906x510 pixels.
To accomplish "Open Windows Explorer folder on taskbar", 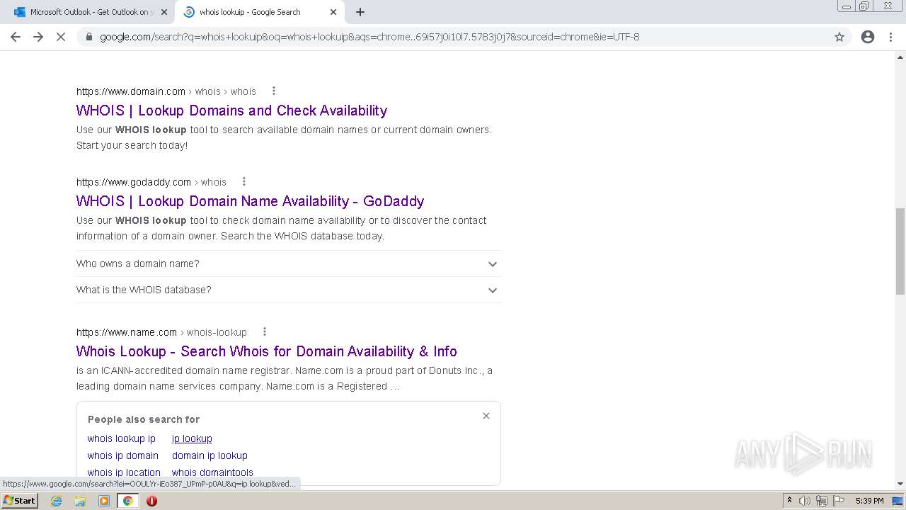I will point(80,501).
